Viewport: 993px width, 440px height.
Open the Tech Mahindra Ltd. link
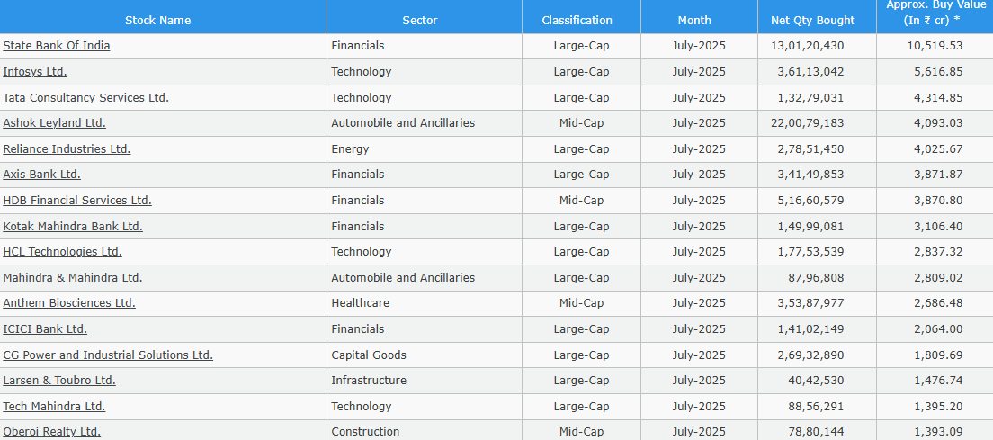click(x=54, y=407)
